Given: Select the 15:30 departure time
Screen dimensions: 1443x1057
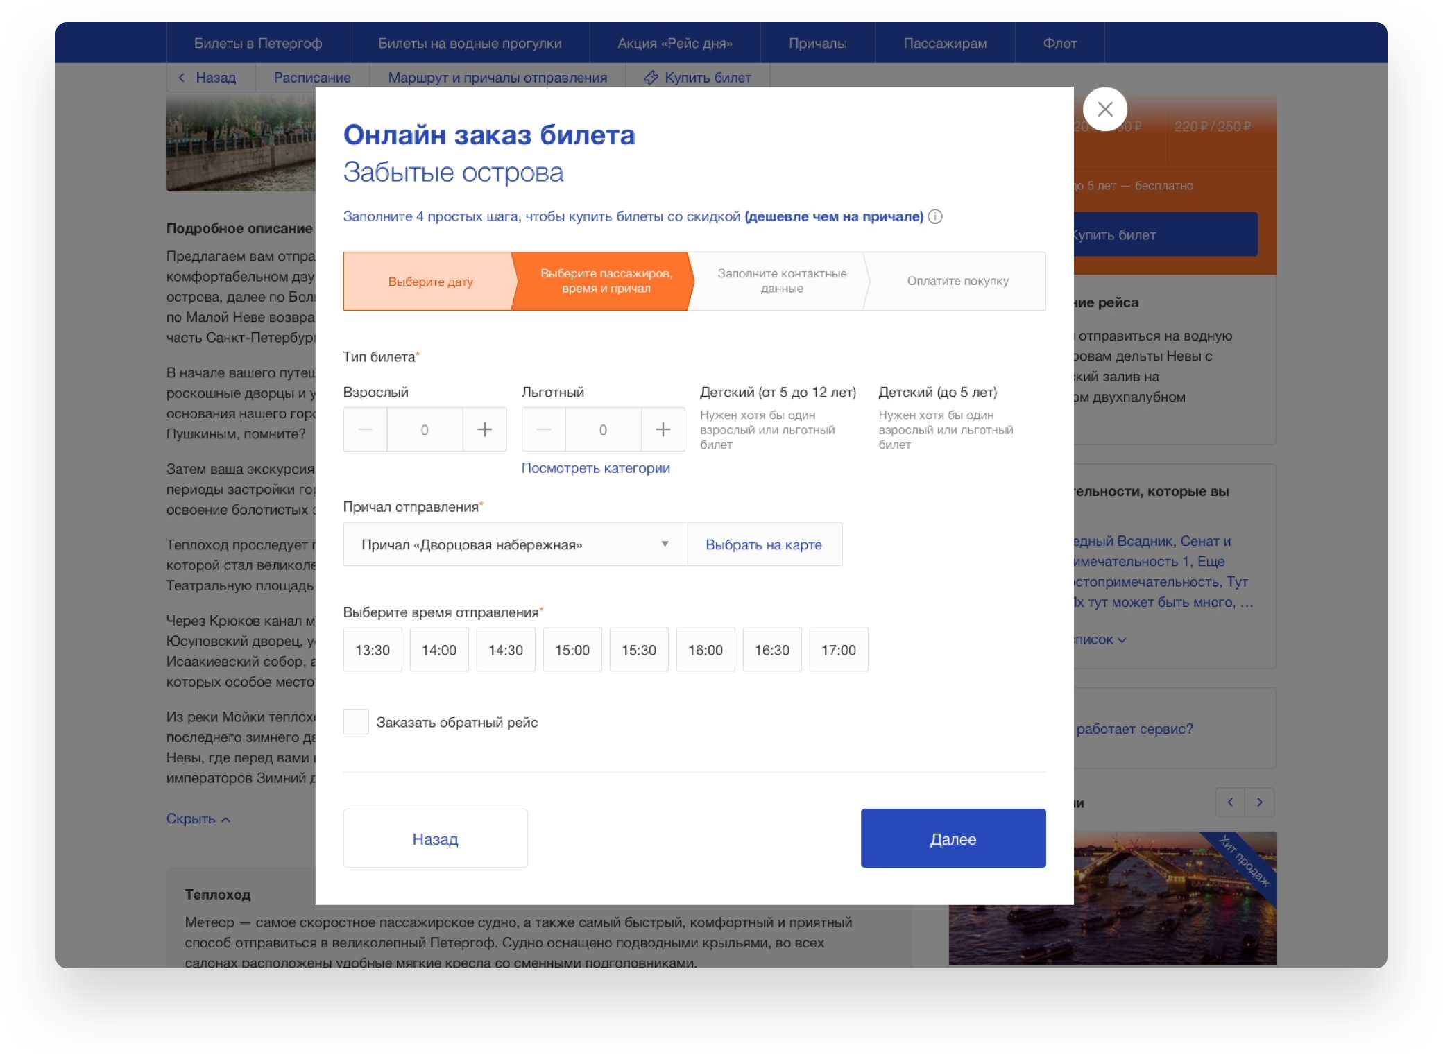Looking at the screenshot, I should point(639,650).
